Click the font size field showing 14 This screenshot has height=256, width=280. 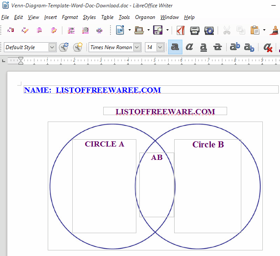point(151,47)
